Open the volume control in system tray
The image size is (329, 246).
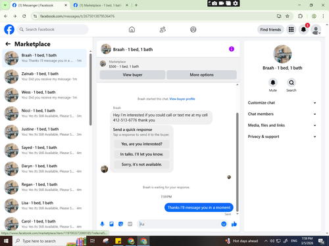(272, 241)
